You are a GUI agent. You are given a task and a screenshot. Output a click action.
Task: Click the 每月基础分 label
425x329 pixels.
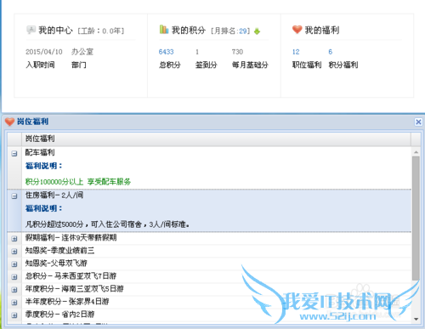click(x=250, y=65)
